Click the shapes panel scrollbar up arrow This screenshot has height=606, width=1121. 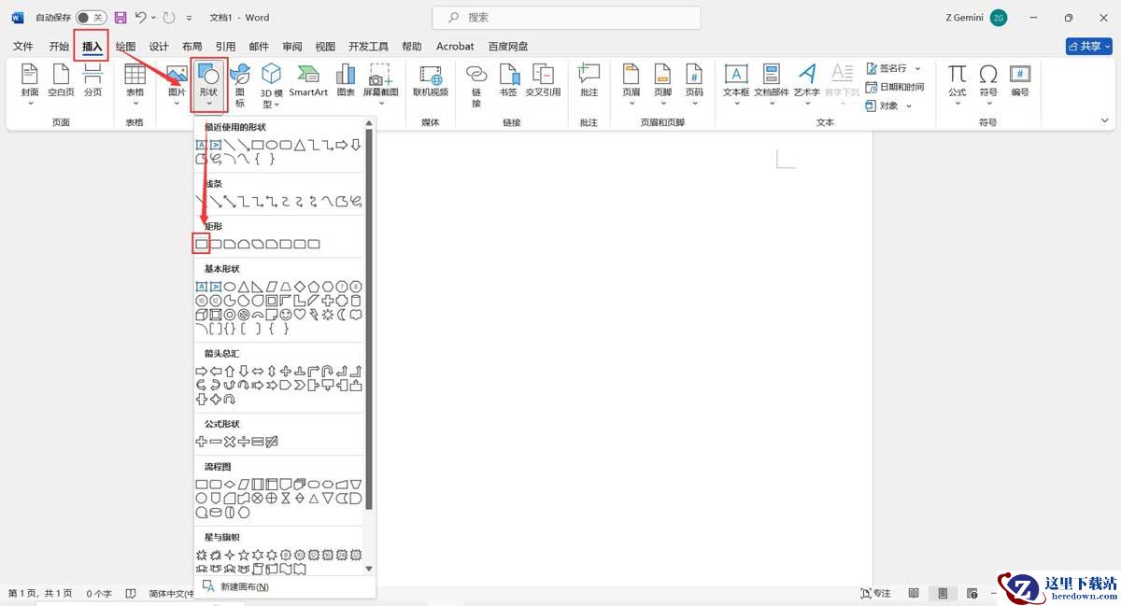(369, 122)
